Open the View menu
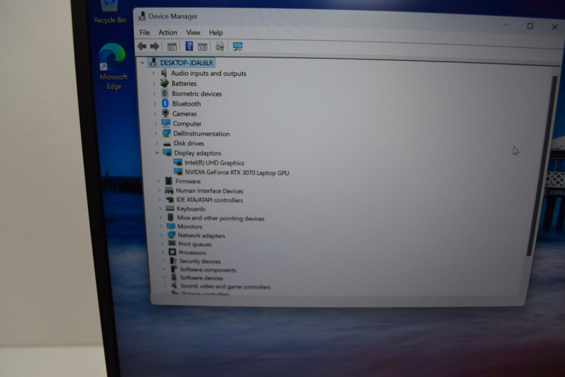 pyautogui.click(x=193, y=32)
